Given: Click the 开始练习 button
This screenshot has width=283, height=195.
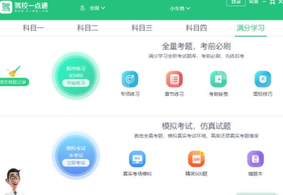Looking at the screenshot, I should tap(76, 83).
